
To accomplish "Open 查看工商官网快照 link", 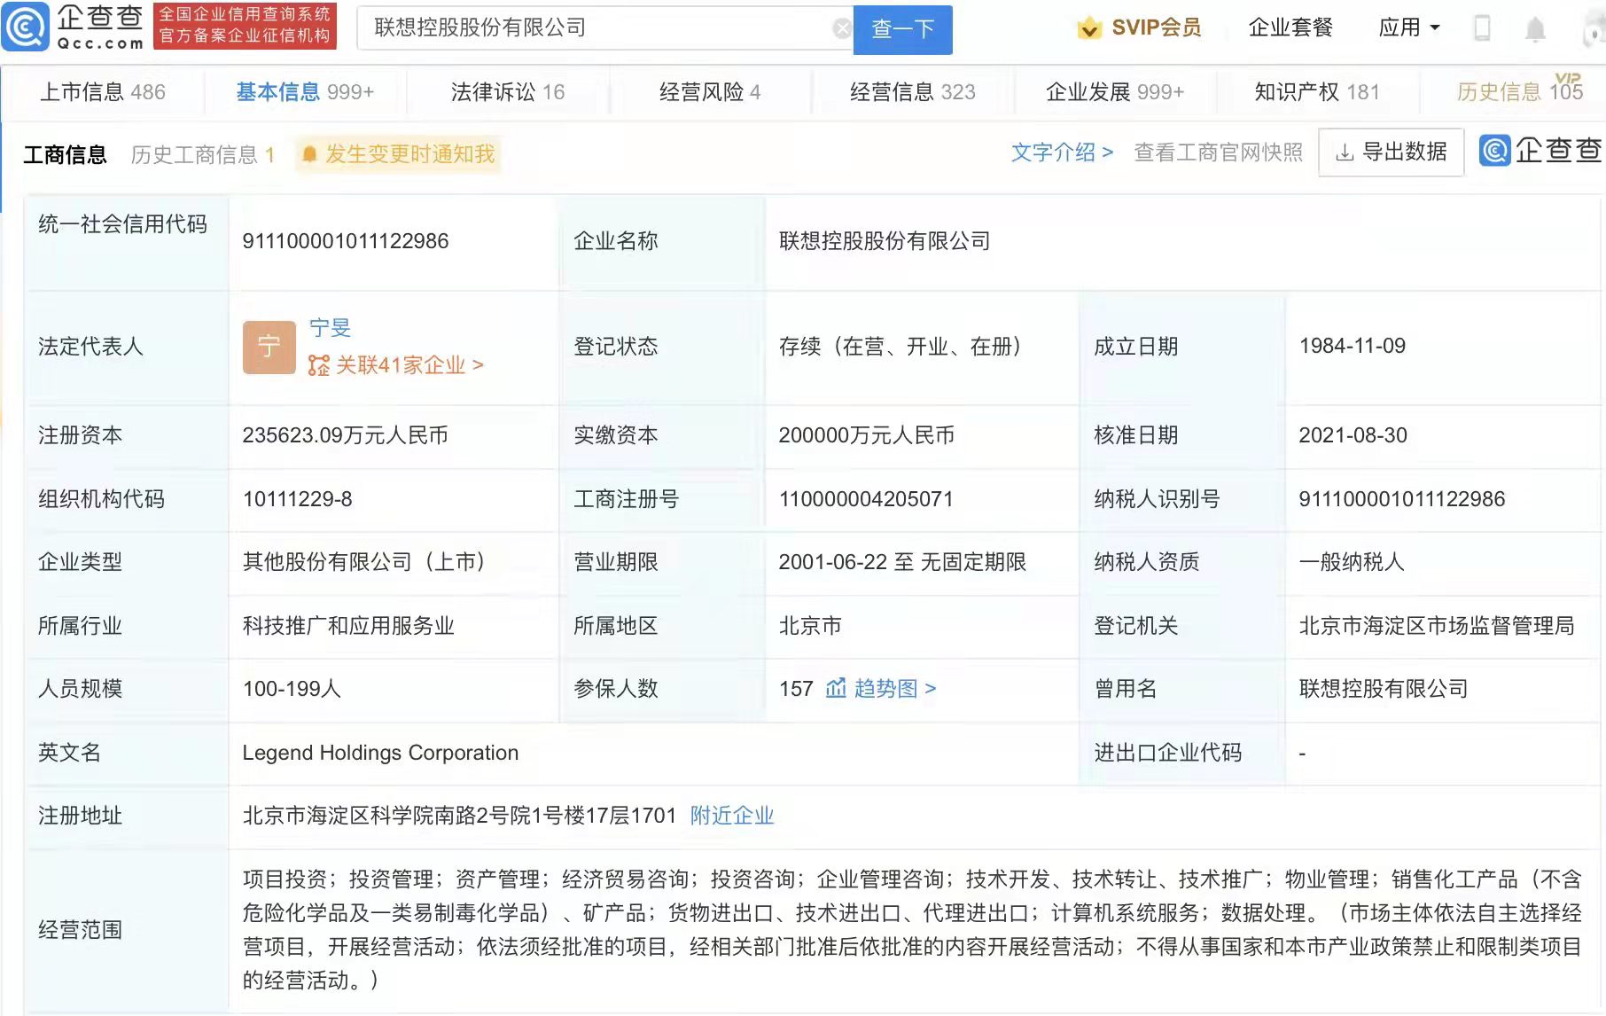I will click(1219, 152).
